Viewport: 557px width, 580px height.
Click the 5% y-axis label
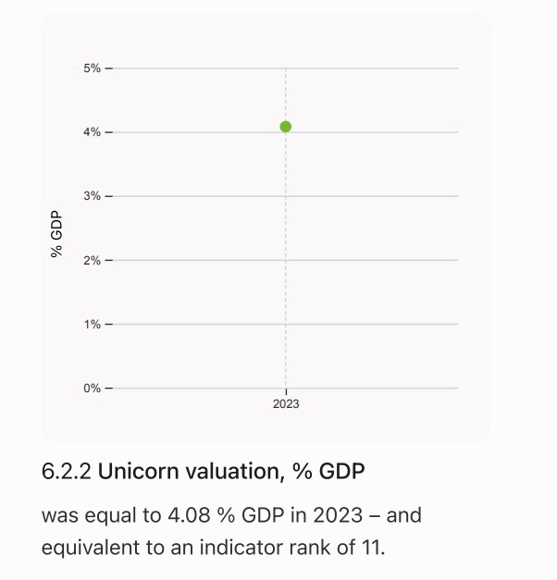pyautogui.click(x=92, y=68)
